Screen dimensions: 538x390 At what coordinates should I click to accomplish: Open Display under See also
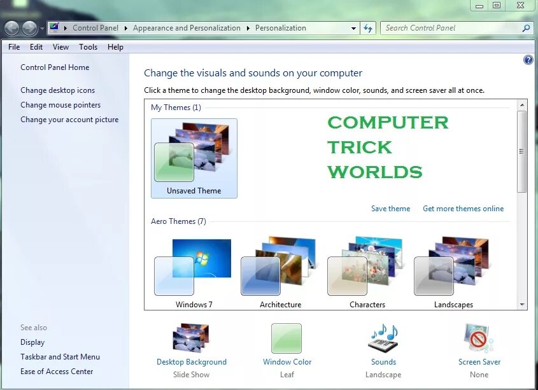point(32,342)
